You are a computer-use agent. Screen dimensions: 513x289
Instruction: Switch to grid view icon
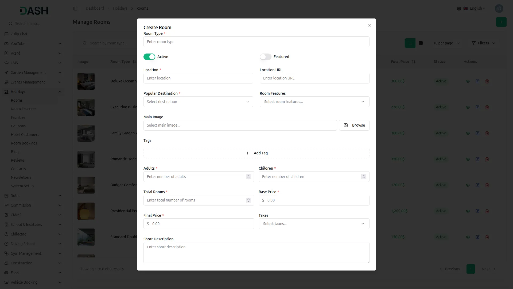[x=421, y=43]
